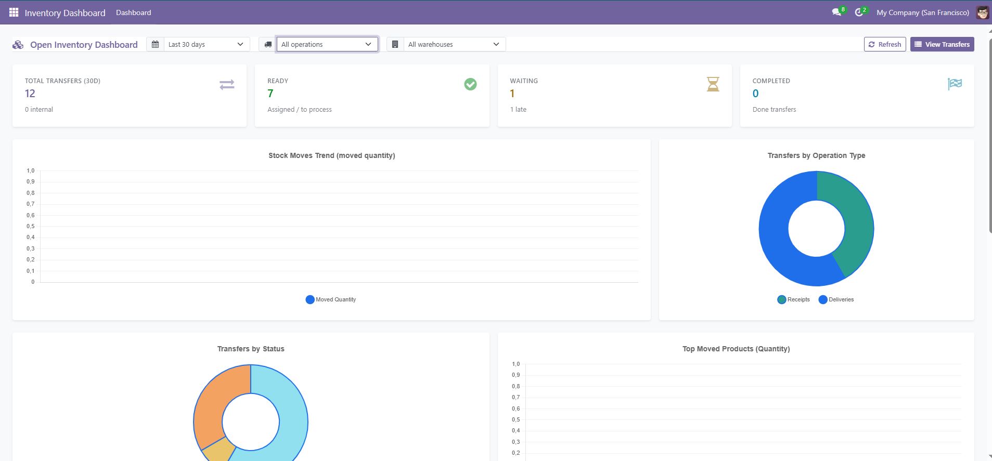Open the All operations dropdown
This screenshot has height=461, width=992.
(327, 45)
